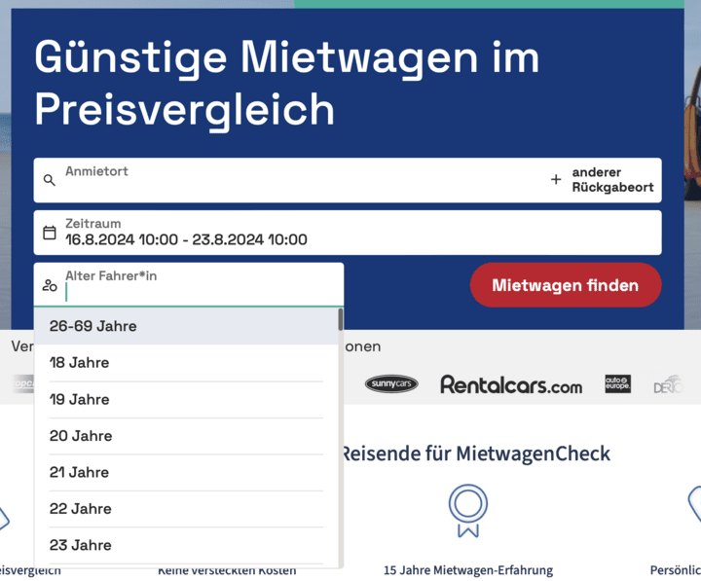Click anderer Rückgabeort link
701x581 pixels.
click(611, 180)
